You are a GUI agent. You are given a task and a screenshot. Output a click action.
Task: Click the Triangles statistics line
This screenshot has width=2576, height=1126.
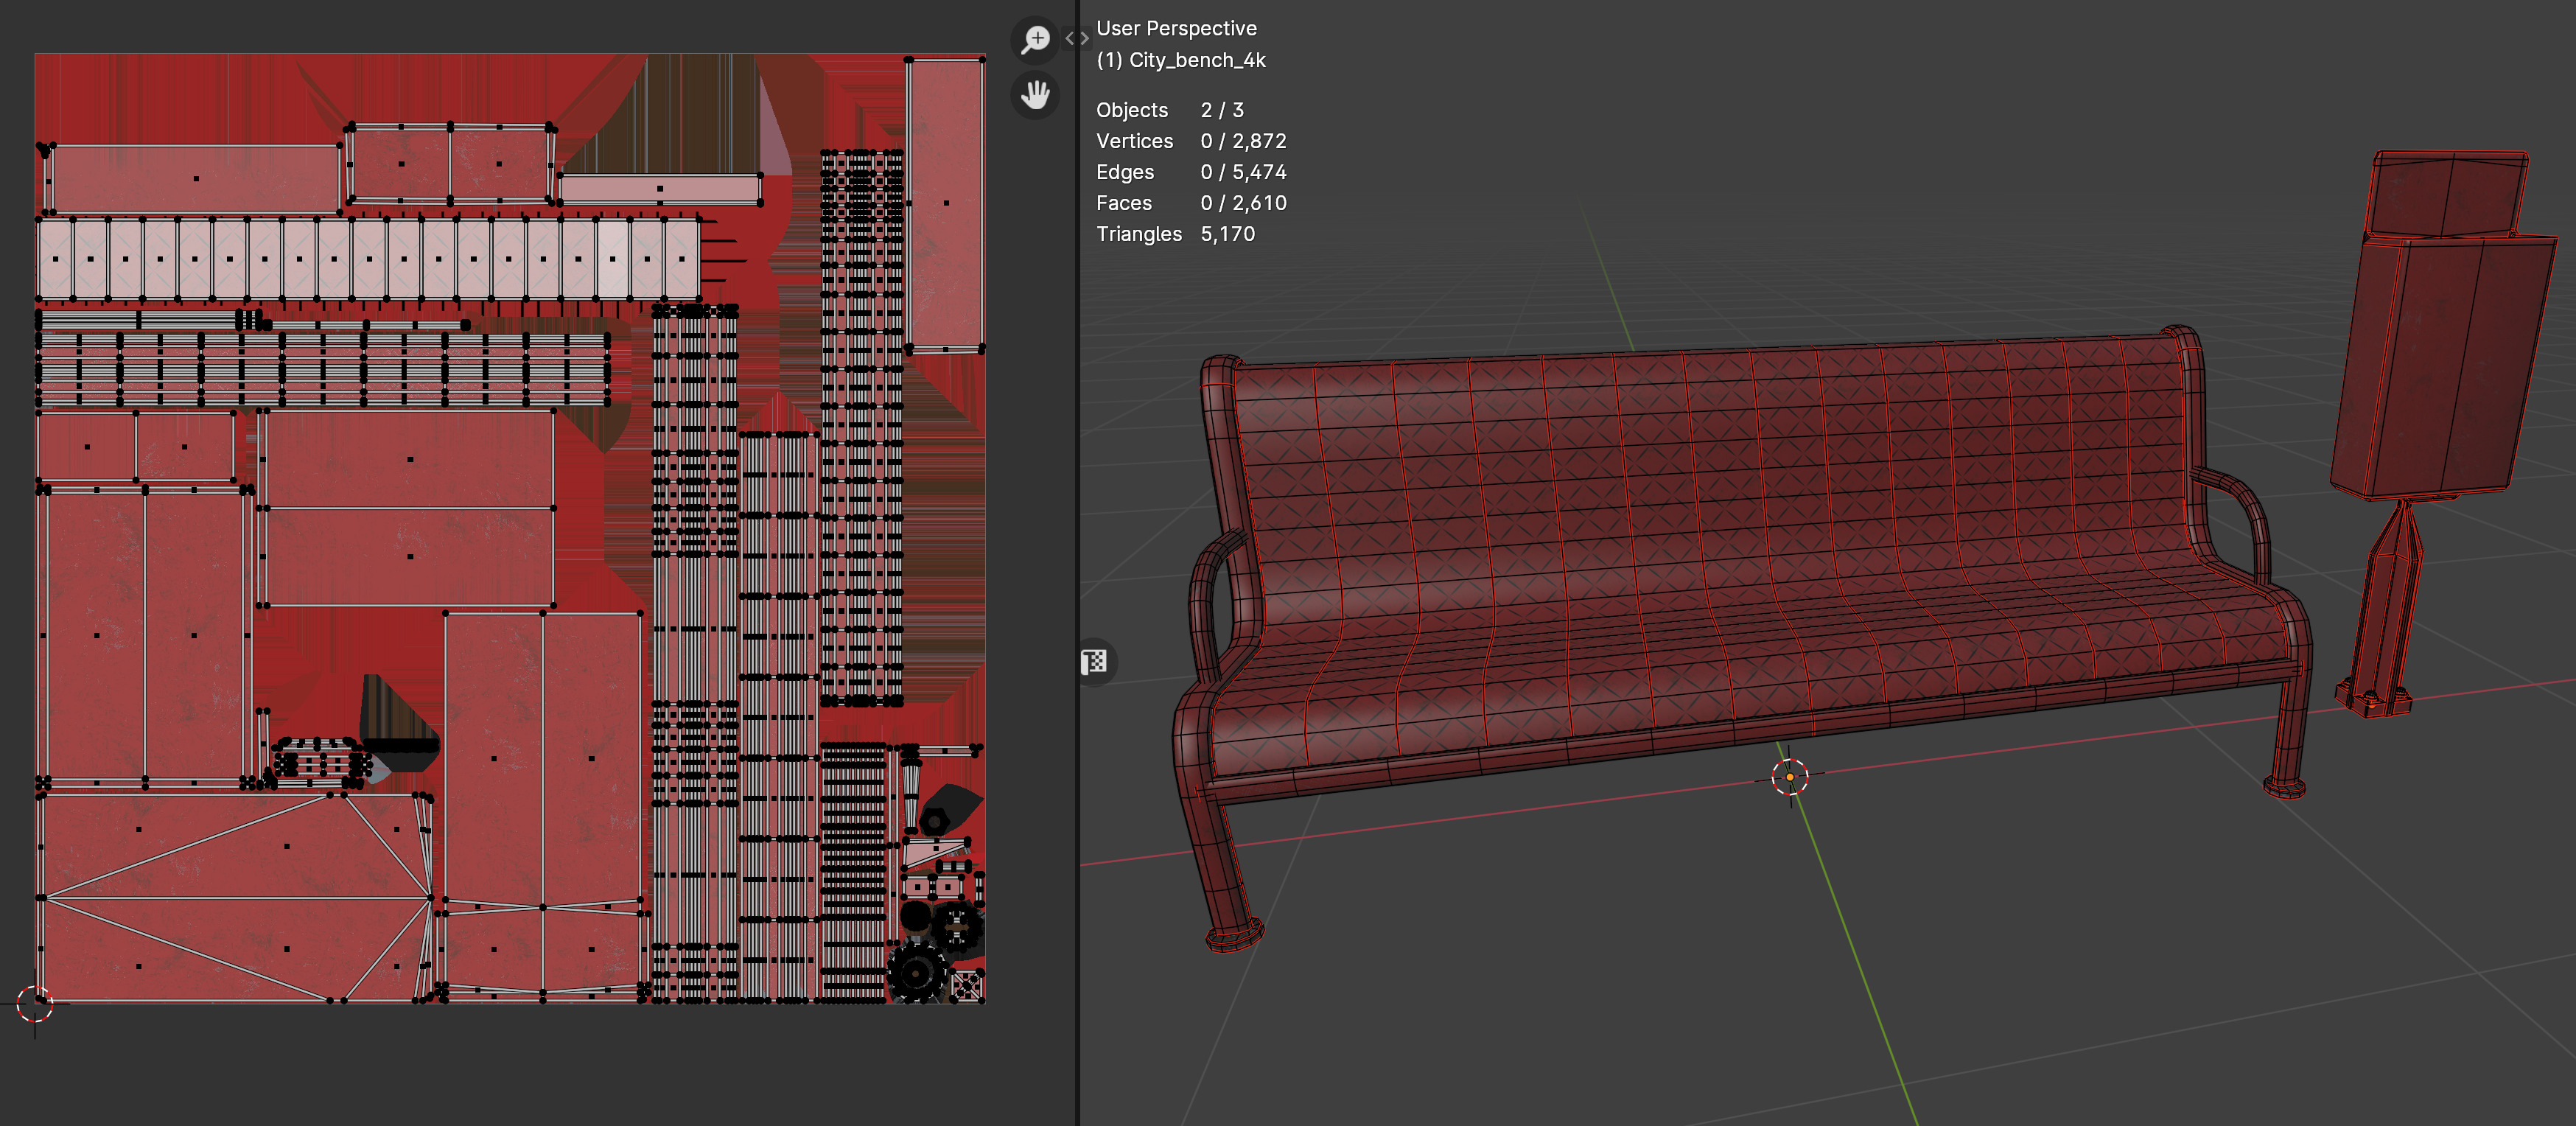(1175, 234)
